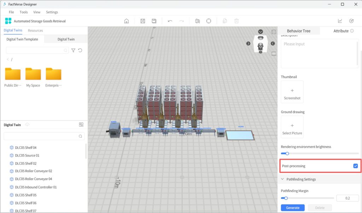Click the Undo arrow icon
This screenshot has width=362, height=213.
point(170,21)
